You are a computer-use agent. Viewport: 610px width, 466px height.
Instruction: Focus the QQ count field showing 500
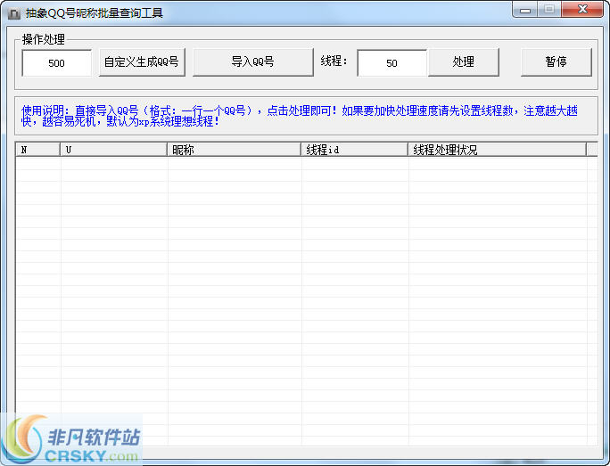(x=57, y=63)
